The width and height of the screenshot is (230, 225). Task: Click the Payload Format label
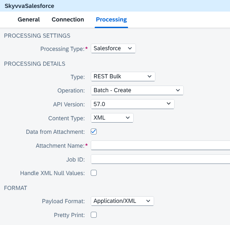63,201
